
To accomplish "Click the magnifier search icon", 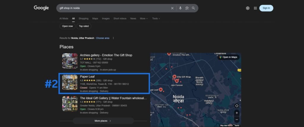I will coord(194,8).
